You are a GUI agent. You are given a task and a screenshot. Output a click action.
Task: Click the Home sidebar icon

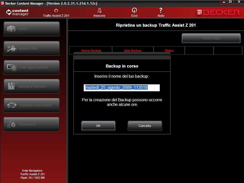[x=11, y=29]
